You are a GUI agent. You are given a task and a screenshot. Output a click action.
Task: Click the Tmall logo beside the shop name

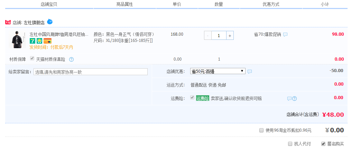(x=8, y=23)
